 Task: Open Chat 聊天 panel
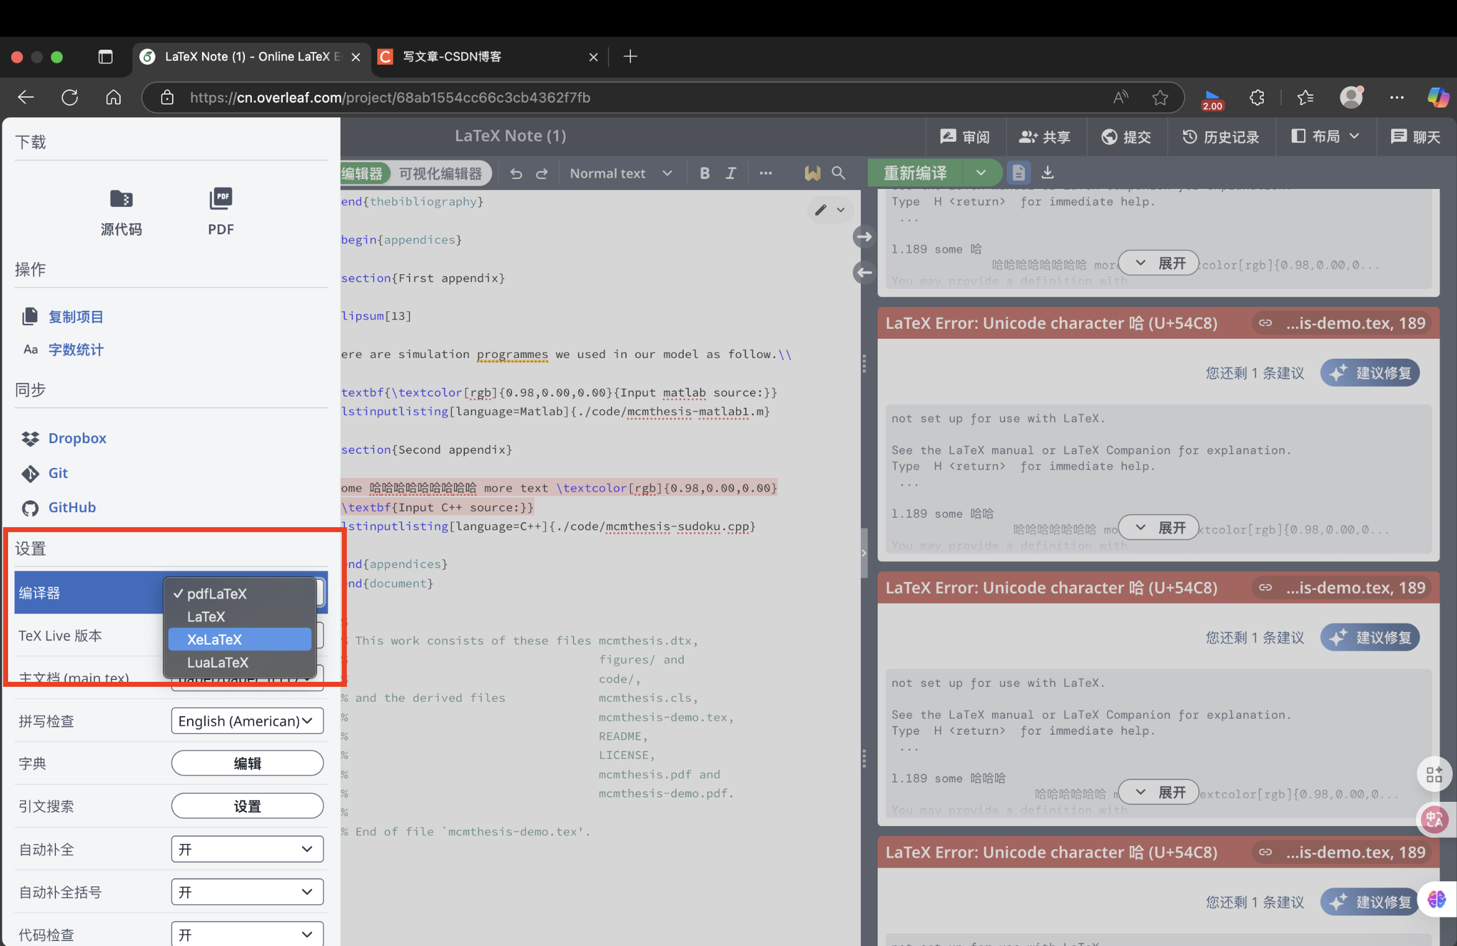[1415, 137]
